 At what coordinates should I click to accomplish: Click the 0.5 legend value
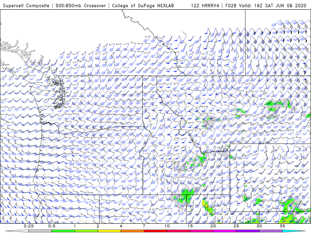(x=52, y=226)
